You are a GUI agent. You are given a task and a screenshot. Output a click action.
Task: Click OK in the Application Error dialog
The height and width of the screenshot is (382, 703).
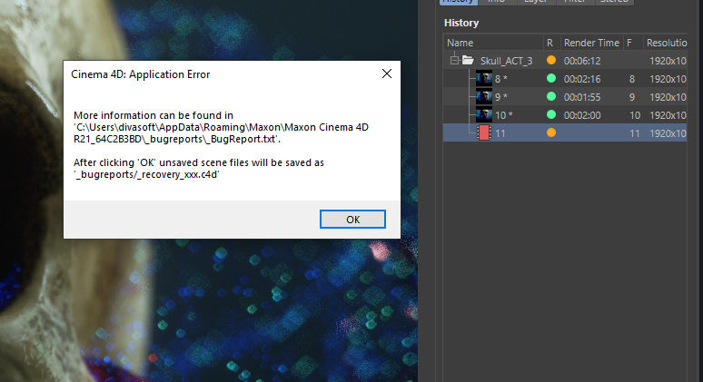point(352,219)
